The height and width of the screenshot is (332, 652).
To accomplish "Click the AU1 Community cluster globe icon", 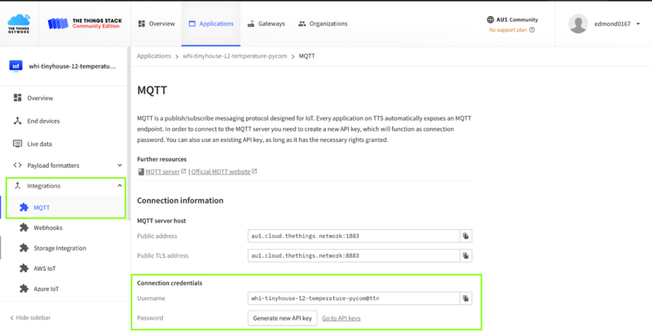I will (491, 20).
